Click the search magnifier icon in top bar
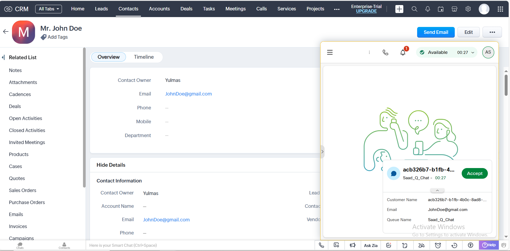Image resolution: width=510 pixels, height=251 pixels. click(414, 9)
